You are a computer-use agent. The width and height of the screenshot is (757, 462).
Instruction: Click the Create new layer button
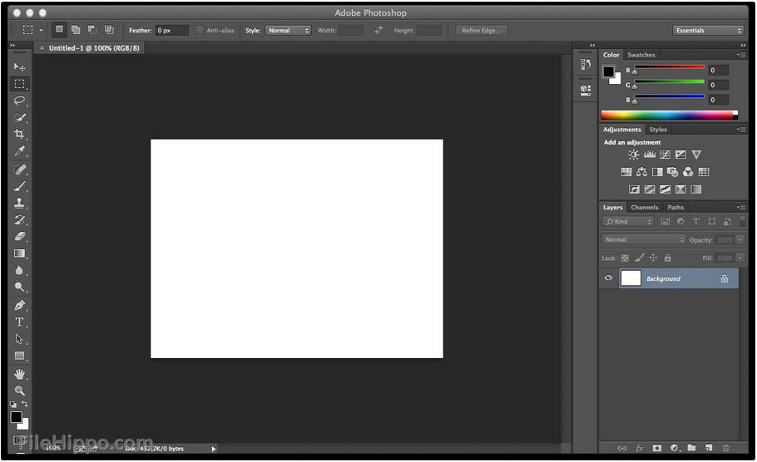tap(709, 448)
